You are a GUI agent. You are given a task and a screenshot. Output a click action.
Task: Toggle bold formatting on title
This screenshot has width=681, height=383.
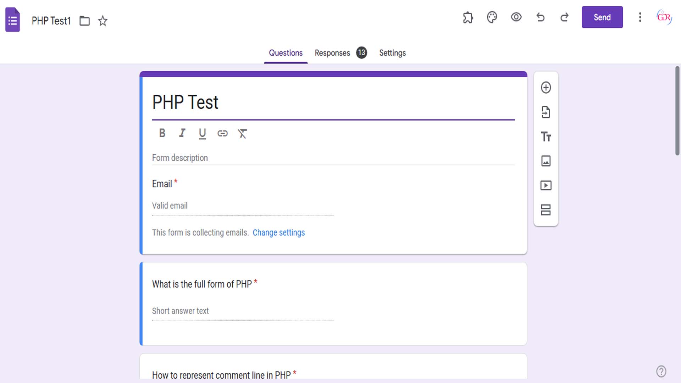162,133
